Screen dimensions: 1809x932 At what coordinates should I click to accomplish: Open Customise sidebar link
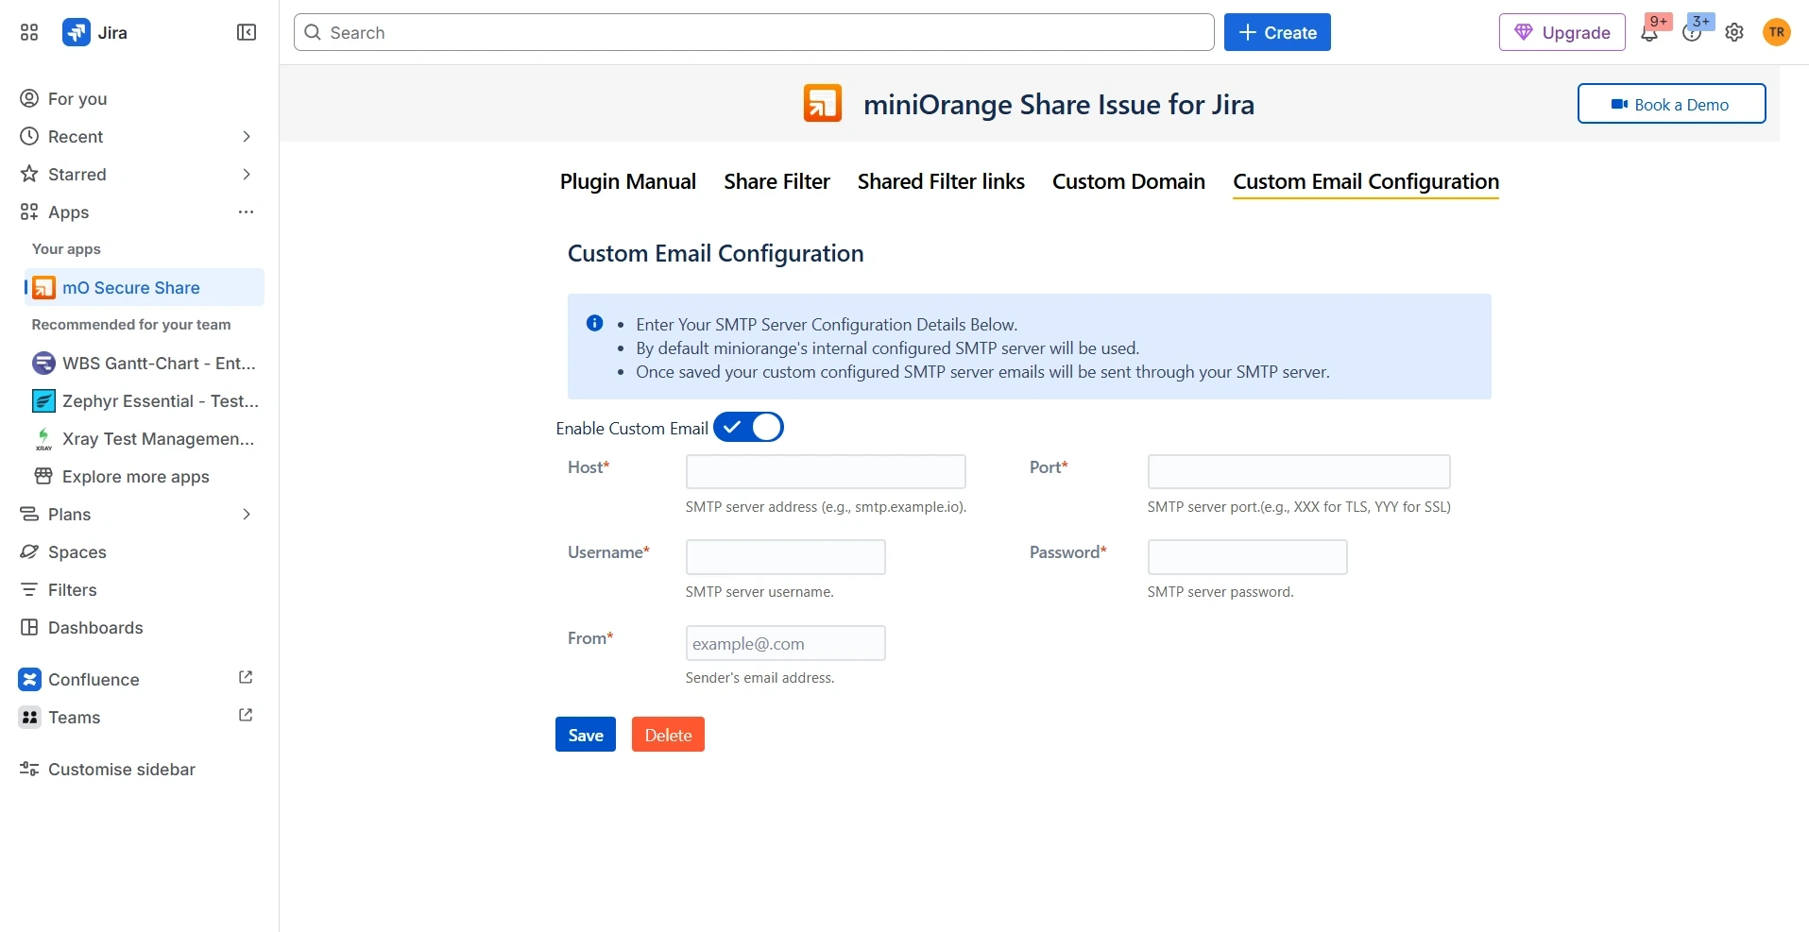[121, 769]
